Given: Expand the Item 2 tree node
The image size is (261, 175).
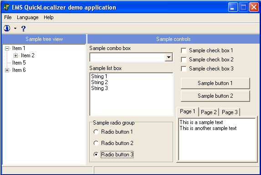Looking at the screenshot, I should point(15,55).
